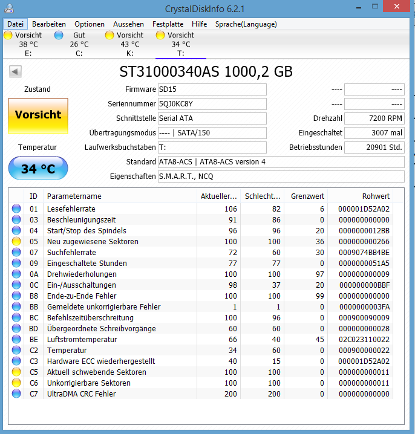Click status dot of Ende-zu-Ende Fehler row
This screenshot has height=434, width=415.
(x=16, y=296)
